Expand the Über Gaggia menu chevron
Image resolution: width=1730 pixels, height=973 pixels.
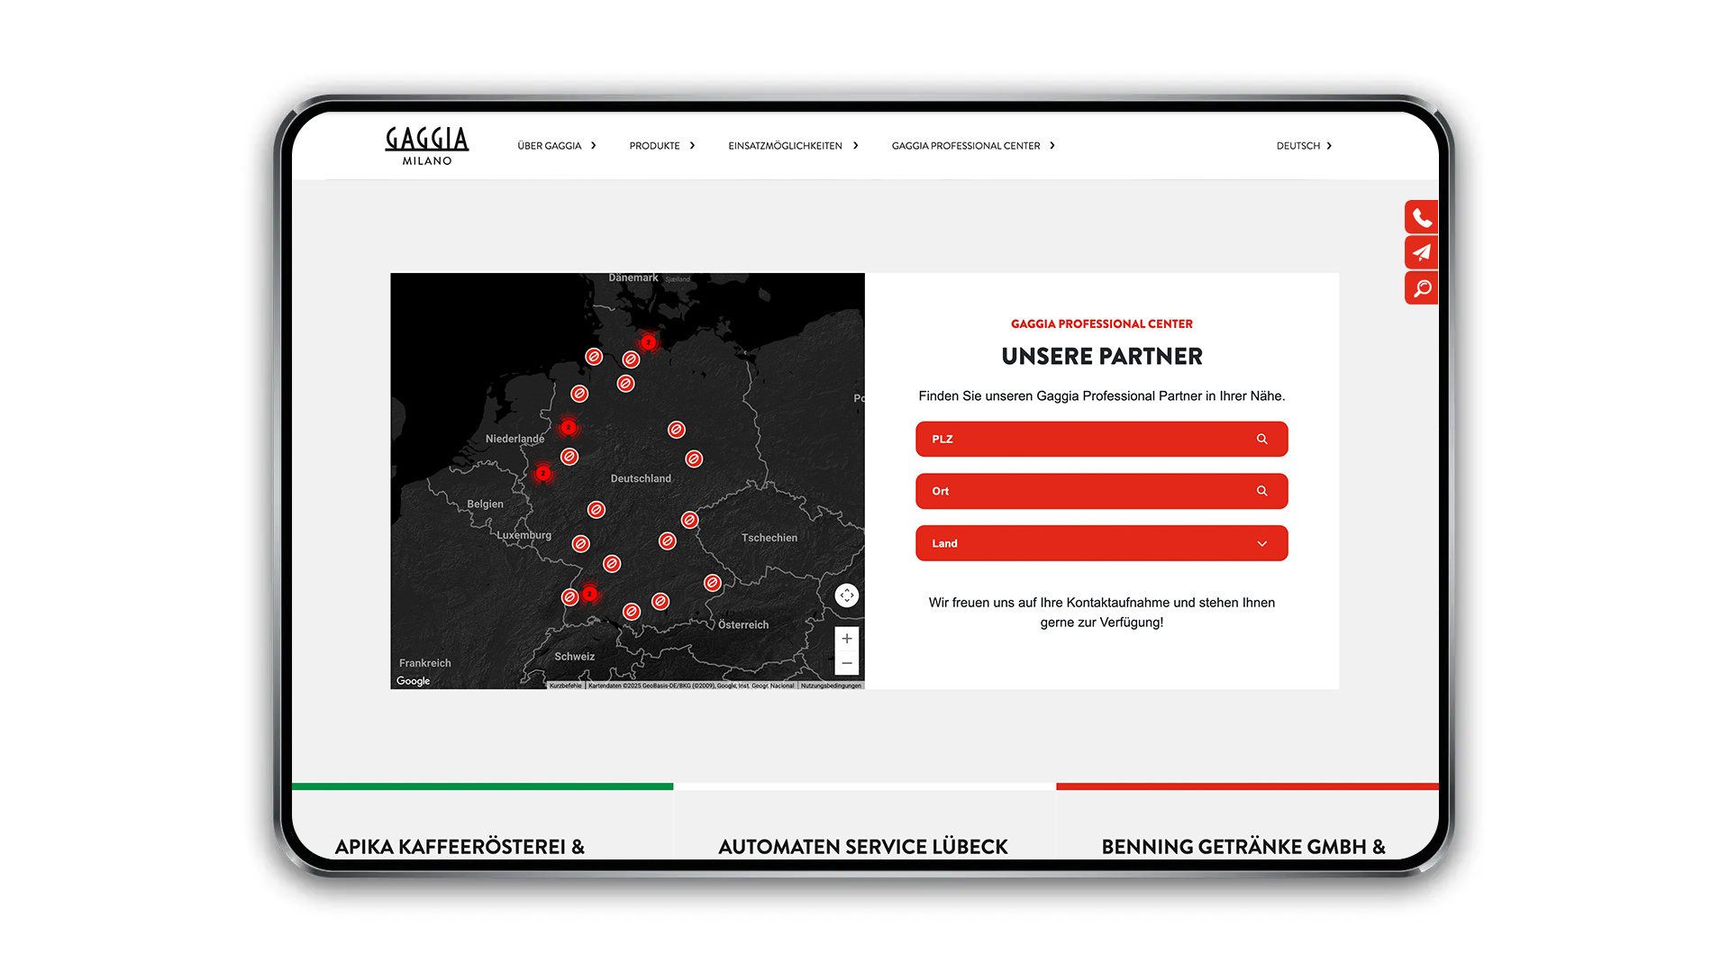click(x=593, y=146)
